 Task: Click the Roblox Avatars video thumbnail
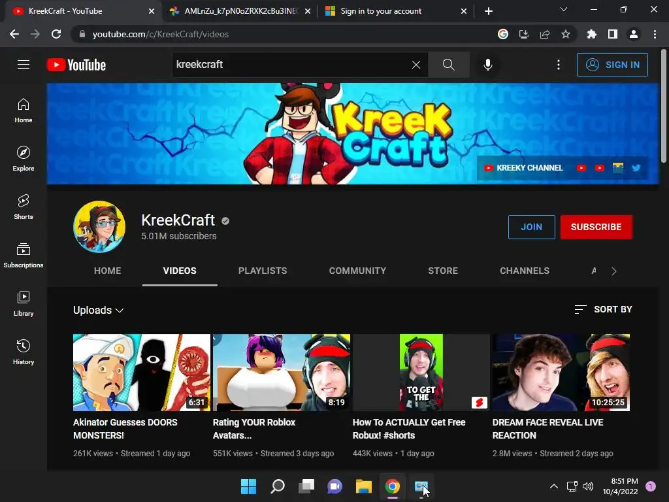point(282,372)
